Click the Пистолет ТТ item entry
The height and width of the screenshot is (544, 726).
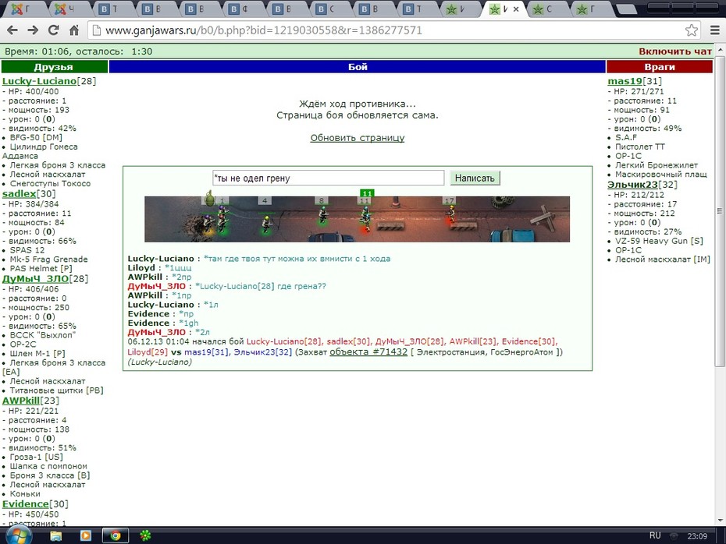tap(640, 147)
